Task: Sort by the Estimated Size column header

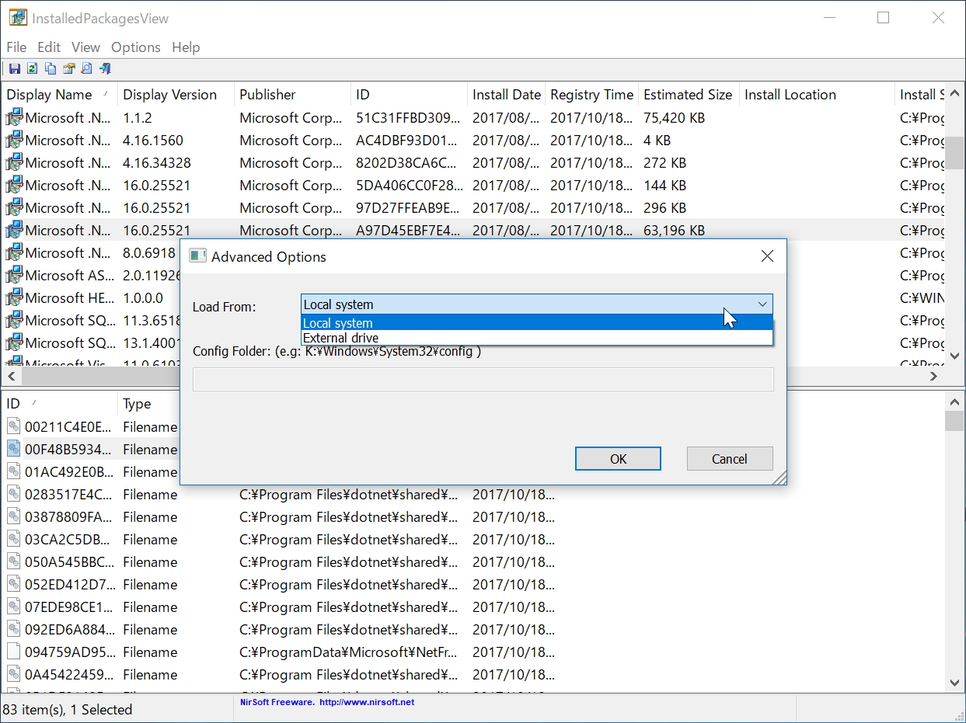Action: [x=689, y=95]
